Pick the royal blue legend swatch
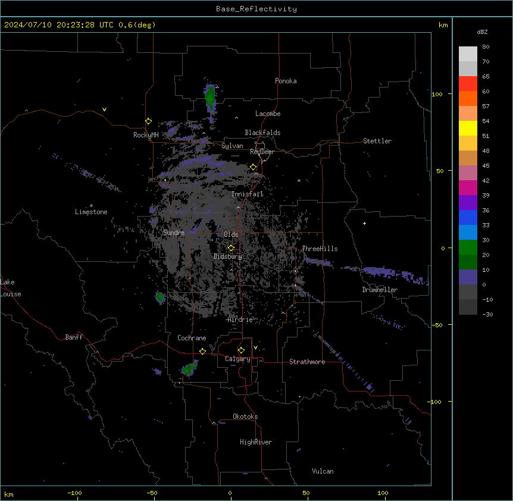The height and width of the screenshot is (501, 513). (468, 217)
